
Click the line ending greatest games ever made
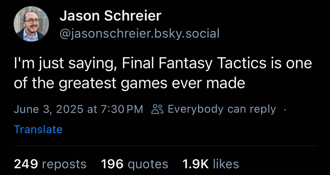point(129,83)
